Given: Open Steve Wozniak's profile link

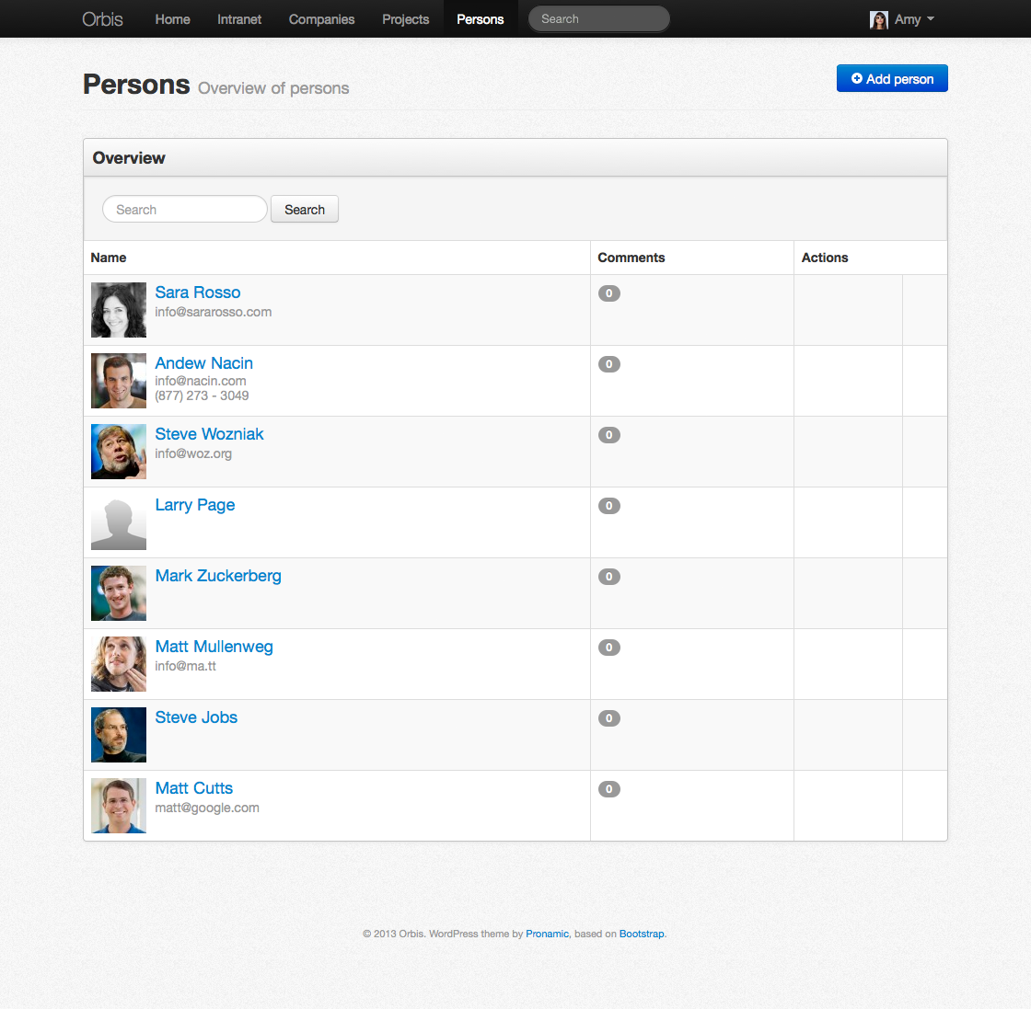Looking at the screenshot, I should [209, 434].
